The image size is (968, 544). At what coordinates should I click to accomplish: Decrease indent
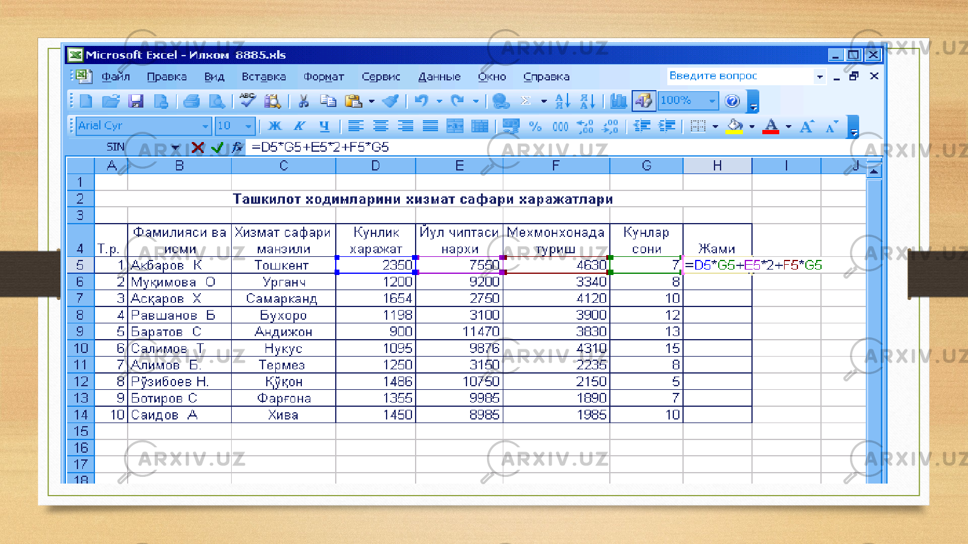pos(642,126)
